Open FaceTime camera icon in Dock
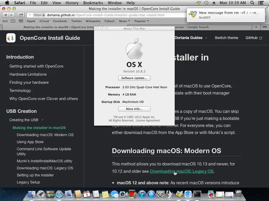The height and width of the screenshot is (201, 269). [123, 194]
